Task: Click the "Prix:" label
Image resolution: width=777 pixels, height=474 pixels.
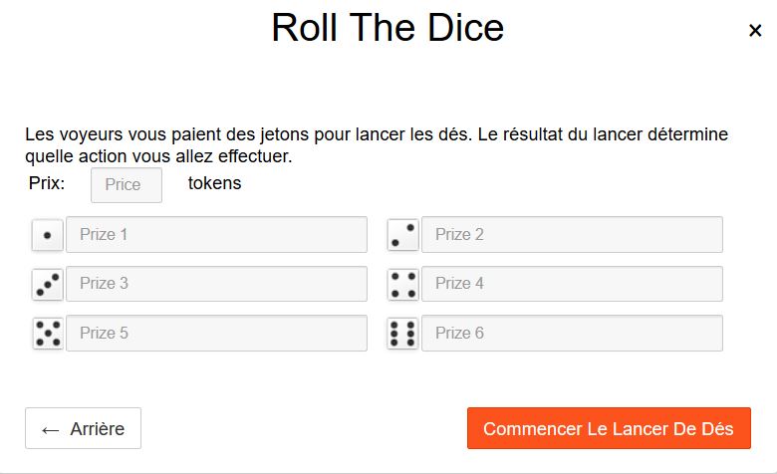Action: [47, 184]
